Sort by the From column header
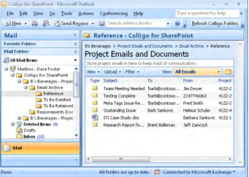Viewport: 249px width, 177px height. (x=188, y=80)
